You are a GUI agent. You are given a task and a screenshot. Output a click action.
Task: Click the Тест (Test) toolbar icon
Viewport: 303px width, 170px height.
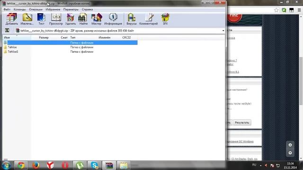41,19
